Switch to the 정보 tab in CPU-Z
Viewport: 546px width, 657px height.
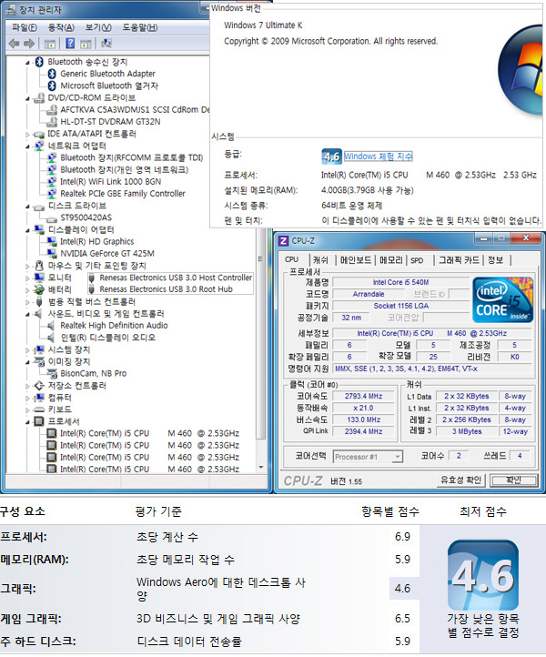pyautogui.click(x=496, y=260)
